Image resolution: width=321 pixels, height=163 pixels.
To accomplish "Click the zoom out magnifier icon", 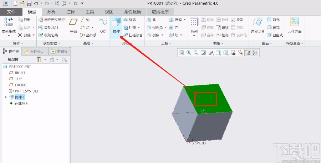I will tap(196, 53).
